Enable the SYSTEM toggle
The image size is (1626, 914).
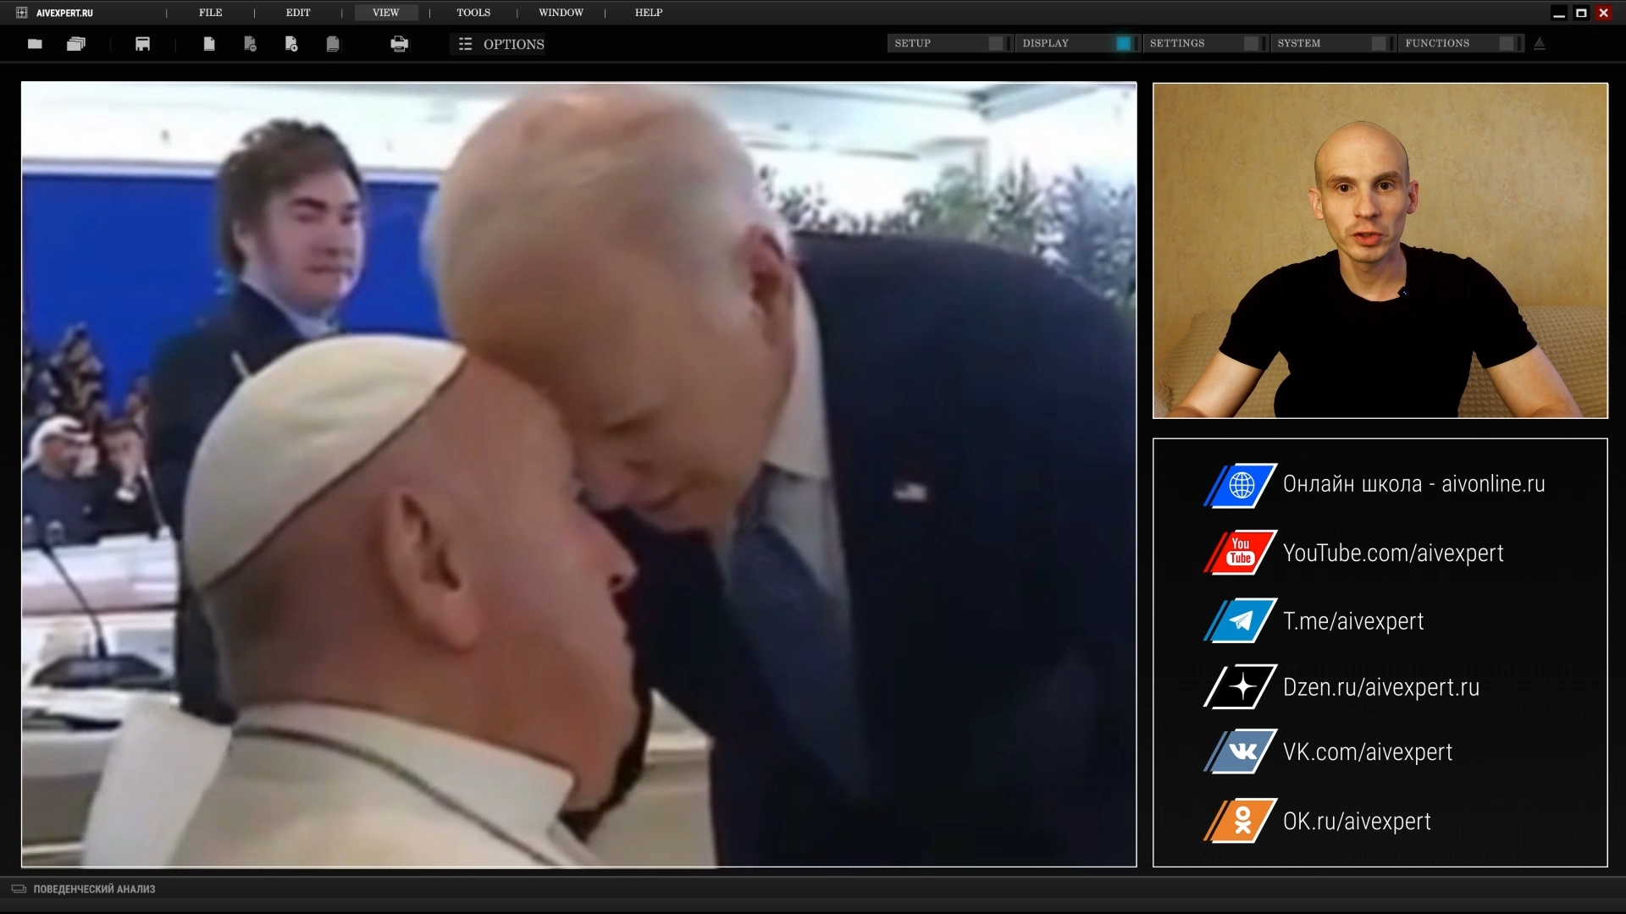pos(1379,43)
